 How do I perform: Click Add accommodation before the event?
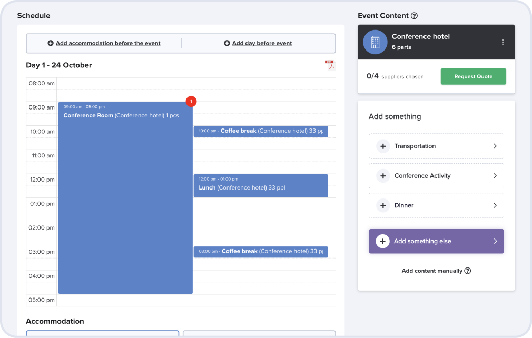click(x=107, y=43)
